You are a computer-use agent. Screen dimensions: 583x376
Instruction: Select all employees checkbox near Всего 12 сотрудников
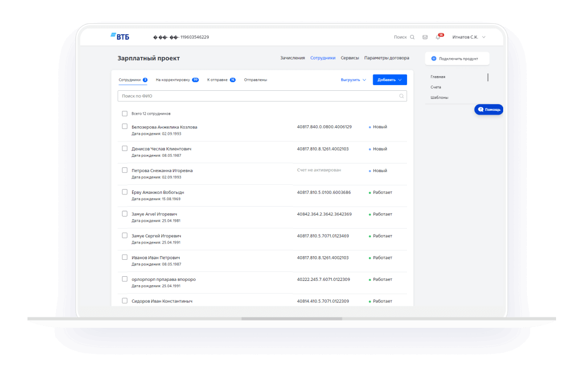(x=125, y=114)
